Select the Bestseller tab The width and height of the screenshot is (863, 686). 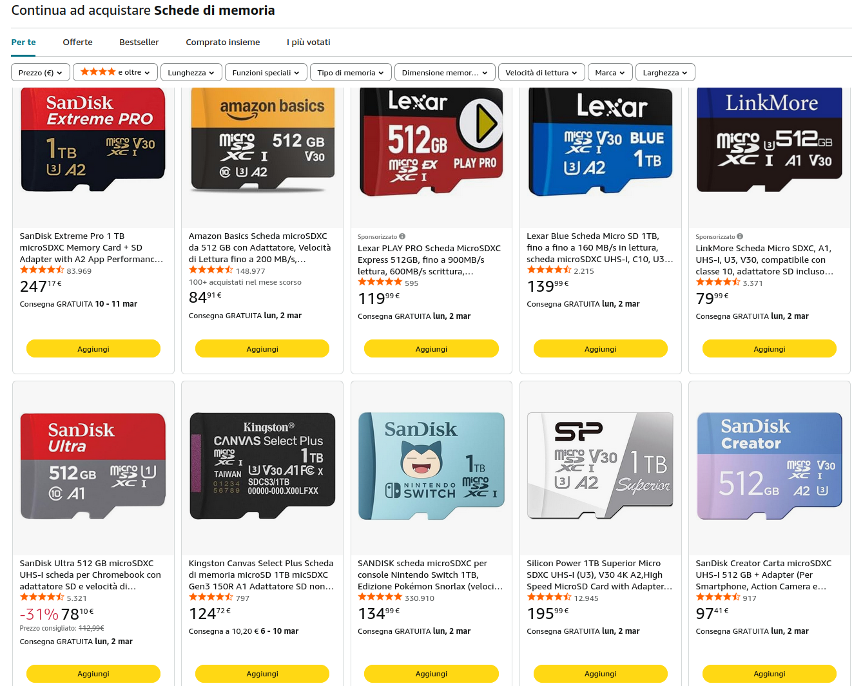139,43
